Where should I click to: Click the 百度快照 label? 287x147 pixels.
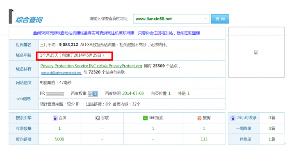coord(113,94)
